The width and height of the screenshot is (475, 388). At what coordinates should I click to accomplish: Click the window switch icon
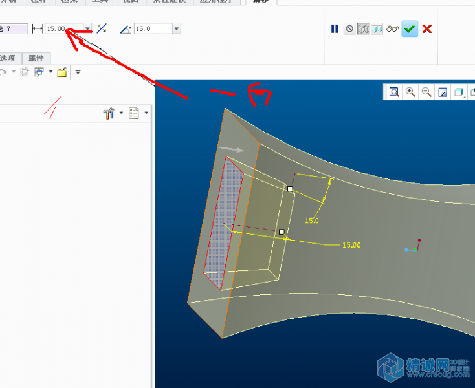coord(39,72)
